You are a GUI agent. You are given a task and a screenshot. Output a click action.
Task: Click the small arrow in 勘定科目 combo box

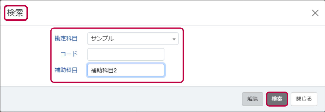click(x=174, y=39)
